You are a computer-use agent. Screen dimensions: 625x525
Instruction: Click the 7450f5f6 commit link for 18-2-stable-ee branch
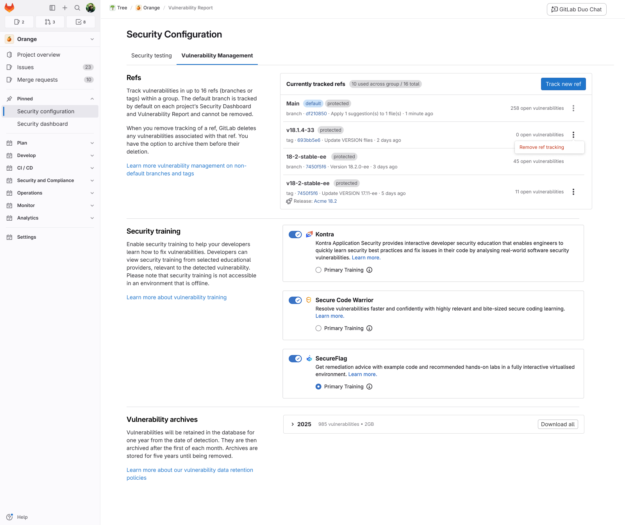[x=316, y=167]
